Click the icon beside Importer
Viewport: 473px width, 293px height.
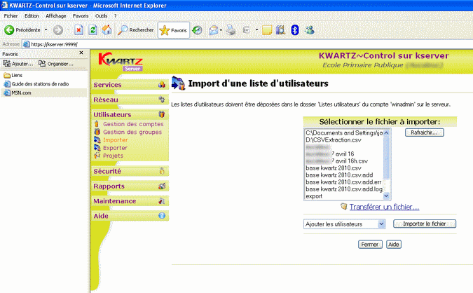[97, 139]
